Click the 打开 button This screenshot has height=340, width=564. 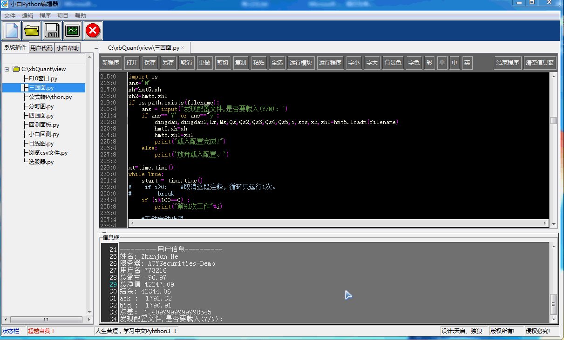click(132, 63)
